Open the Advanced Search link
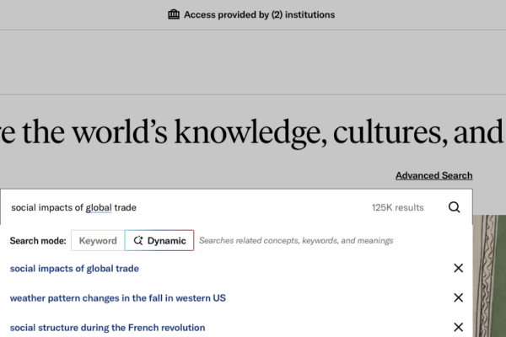The height and width of the screenshot is (337, 506). point(434,175)
